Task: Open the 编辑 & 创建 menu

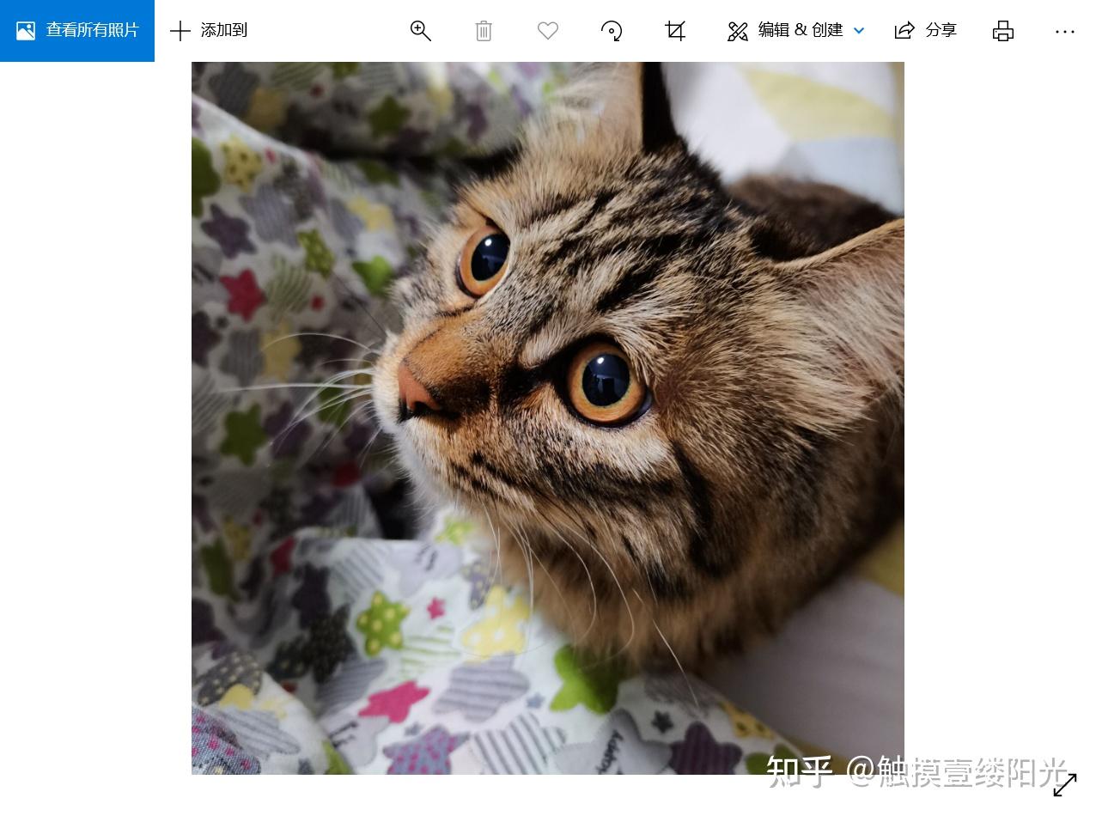Action: (795, 31)
